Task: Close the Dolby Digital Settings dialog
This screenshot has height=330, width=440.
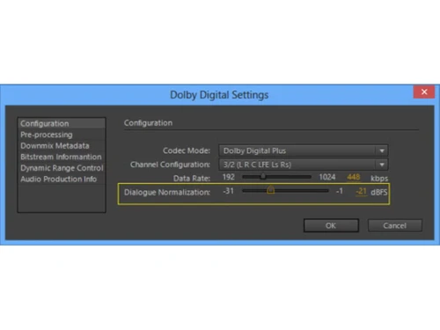Action: [424, 92]
